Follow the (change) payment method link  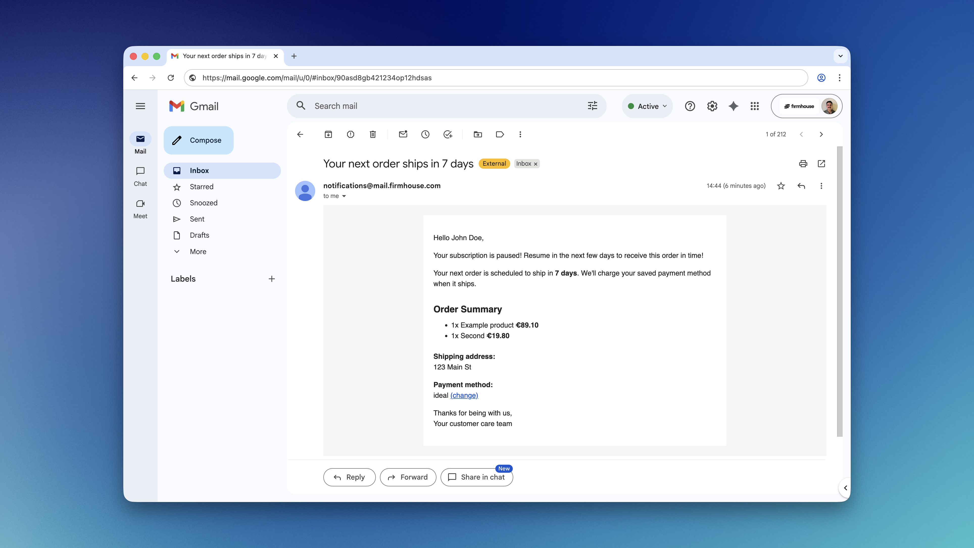coord(464,395)
